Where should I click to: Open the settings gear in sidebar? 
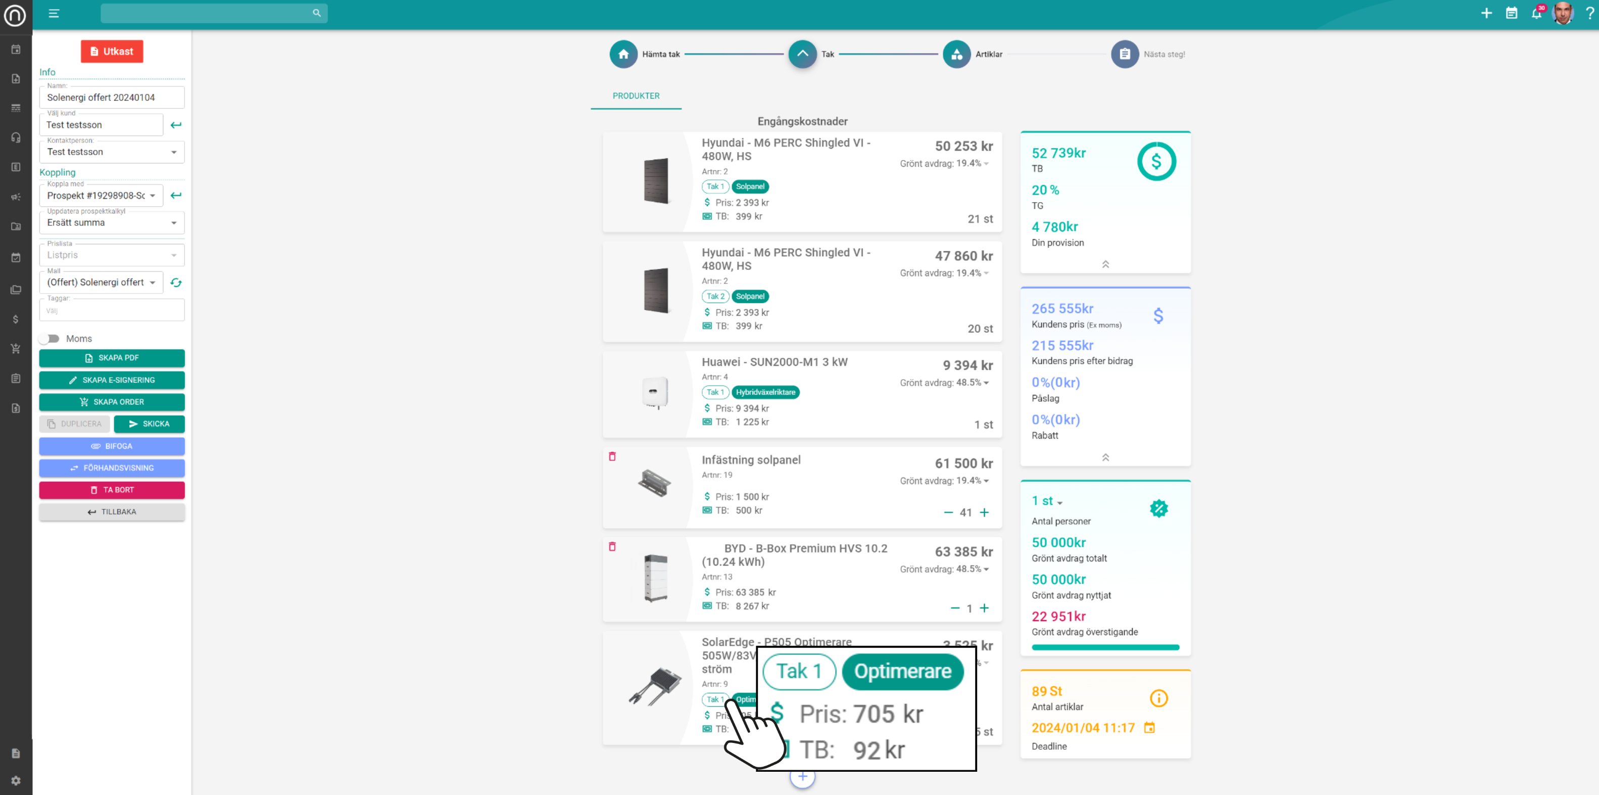(16, 781)
